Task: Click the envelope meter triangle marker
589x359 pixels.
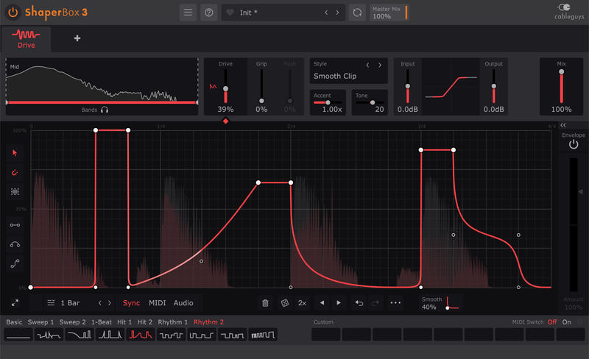Action: point(580,191)
